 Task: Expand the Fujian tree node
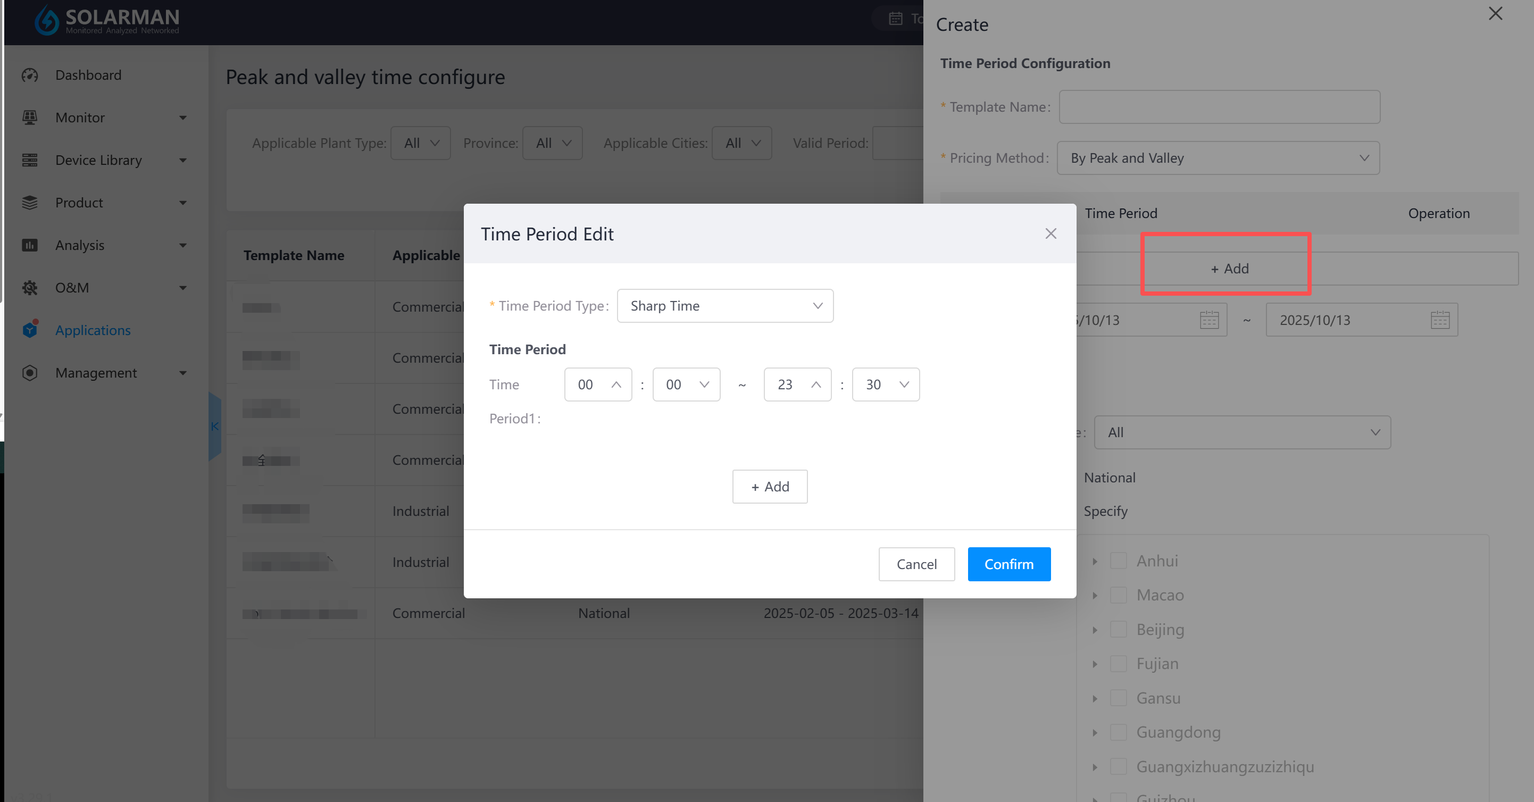[1095, 664]
